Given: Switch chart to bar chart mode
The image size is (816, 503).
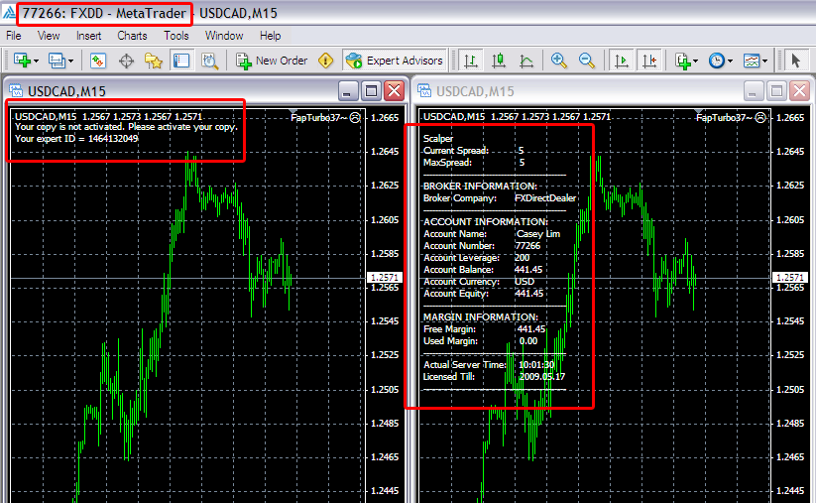Looking at the screenshot, I should click(x=471, y=61).
